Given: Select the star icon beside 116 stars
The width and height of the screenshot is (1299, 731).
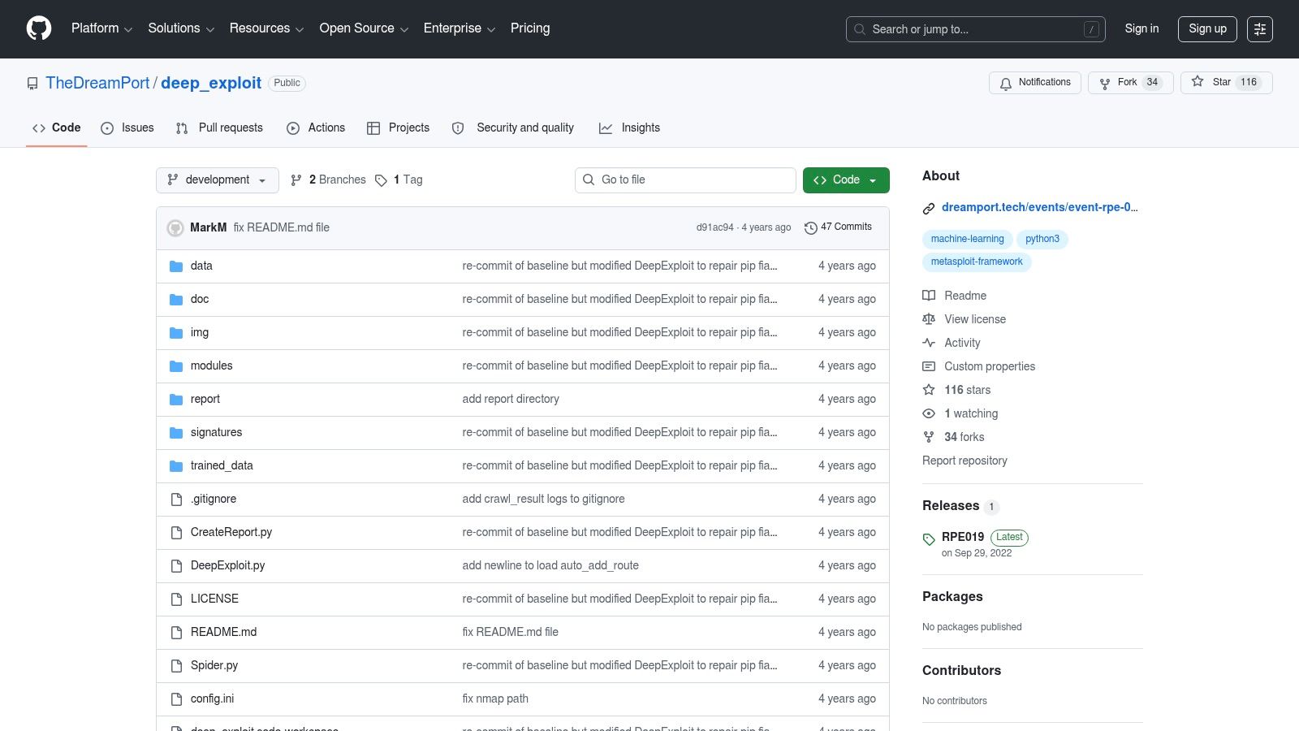Looking at the screenshot, I should pos(929,390).
